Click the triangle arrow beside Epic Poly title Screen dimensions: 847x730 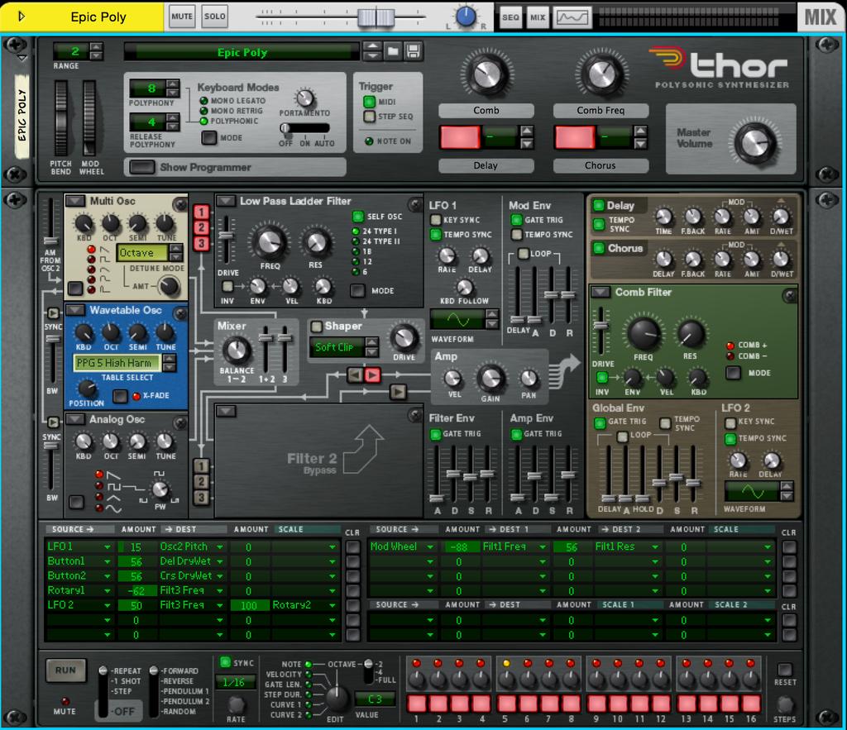click(21, 17)
